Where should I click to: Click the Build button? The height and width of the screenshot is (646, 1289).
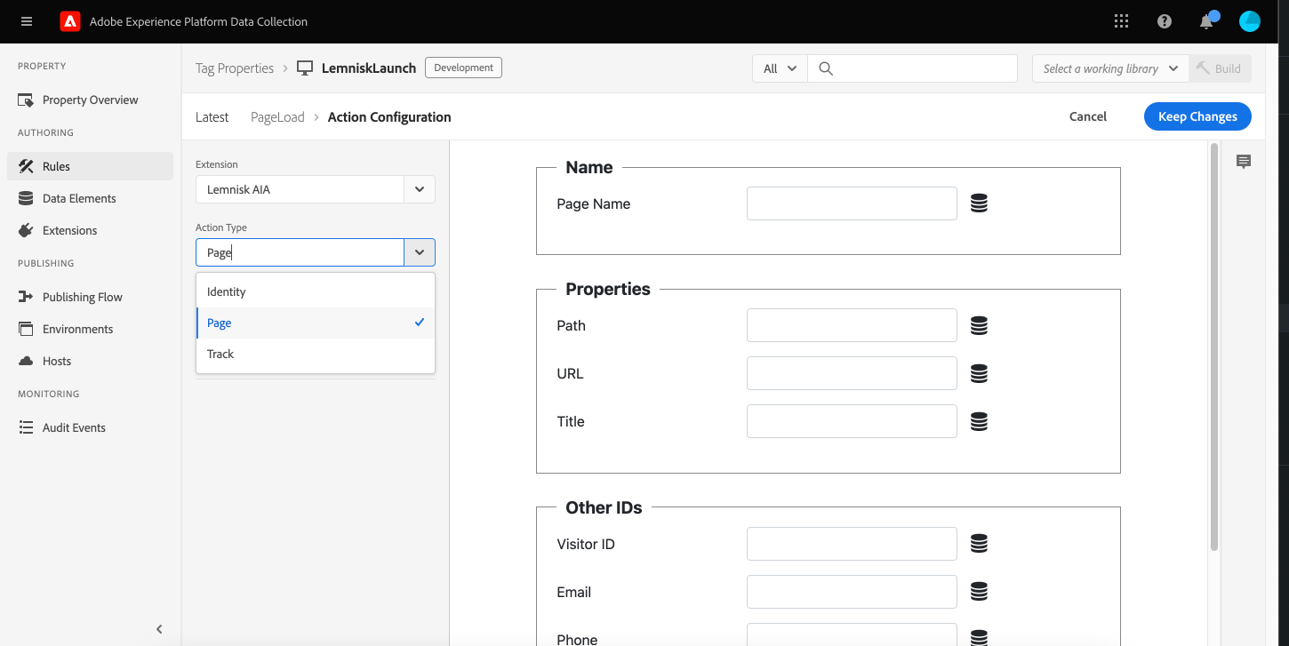click(x=1220, y=68)
